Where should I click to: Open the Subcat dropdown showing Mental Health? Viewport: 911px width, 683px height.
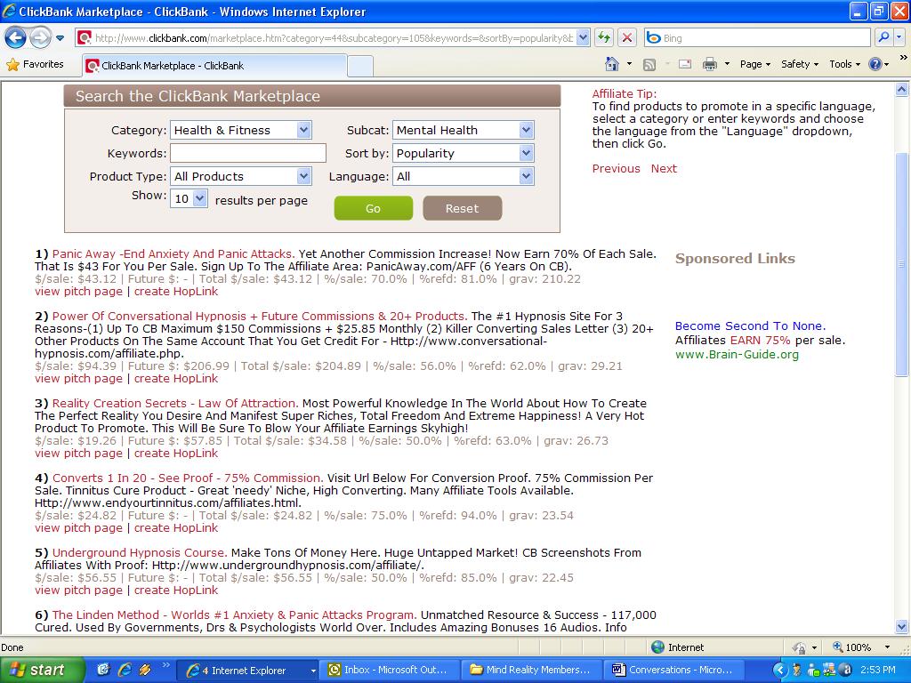(463, 130)
